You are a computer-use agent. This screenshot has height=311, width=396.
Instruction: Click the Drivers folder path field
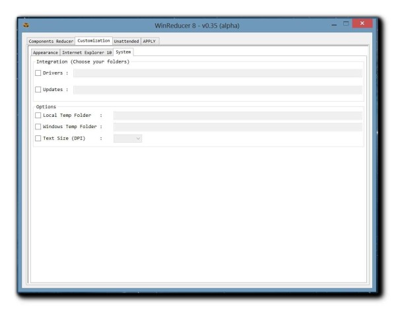coord(218,73)
